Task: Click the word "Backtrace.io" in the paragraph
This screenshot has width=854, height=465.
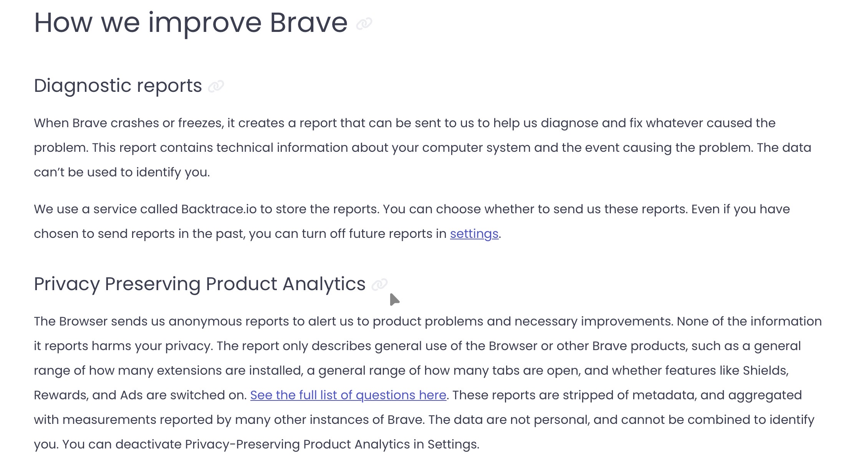Action: pyautogui.click(x=218, y=209)
